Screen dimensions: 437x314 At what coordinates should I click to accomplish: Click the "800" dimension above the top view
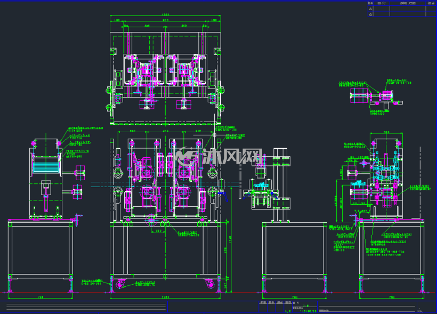tap(166, 20)
